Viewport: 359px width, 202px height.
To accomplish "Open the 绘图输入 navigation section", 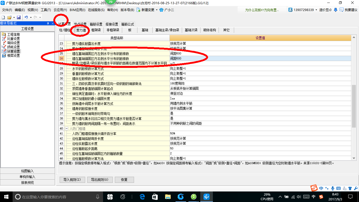I will tap(27, 171).
